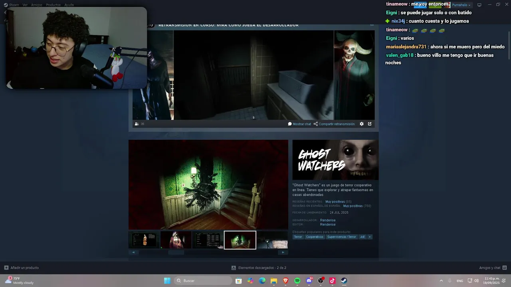Image resolution: width=511 pixels, height=287 pixels.
Task: Open TikTok app from taskbar
Action: tap(332, 281)
